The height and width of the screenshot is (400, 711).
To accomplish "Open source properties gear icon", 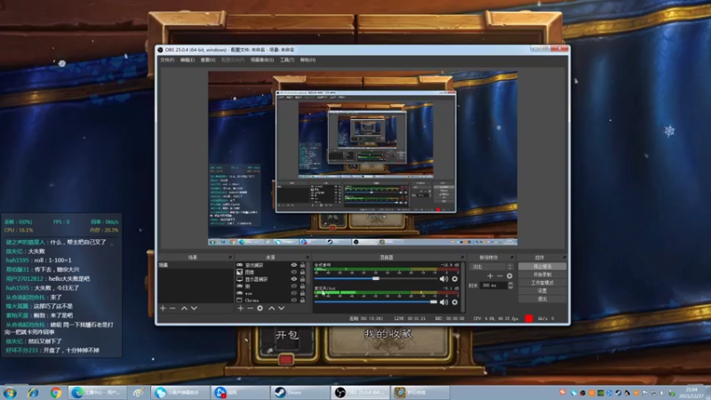I will pyautogui.click(x=260, y=308).
